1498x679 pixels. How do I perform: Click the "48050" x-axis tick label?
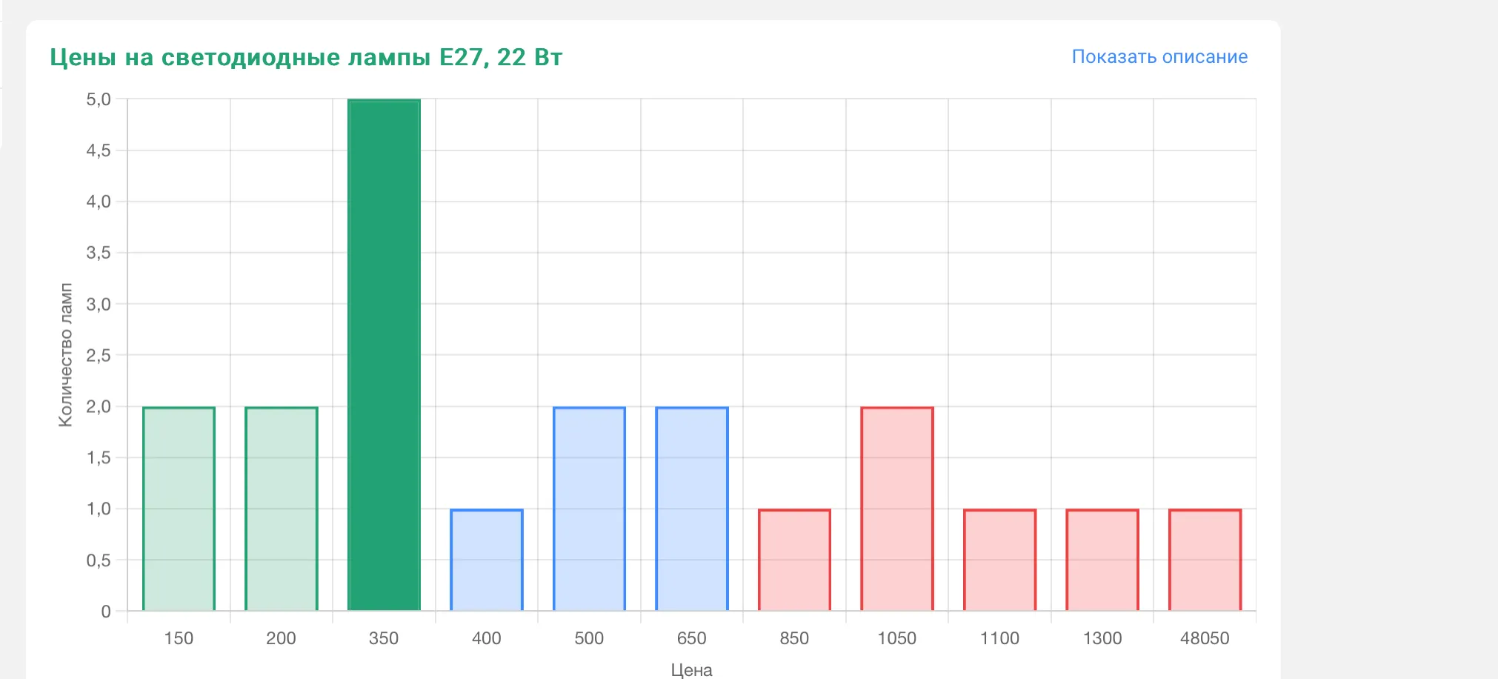click(1205, 638)
